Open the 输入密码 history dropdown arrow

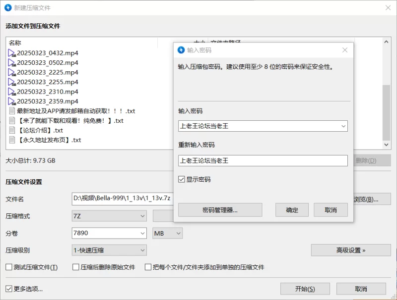point(343,126)
